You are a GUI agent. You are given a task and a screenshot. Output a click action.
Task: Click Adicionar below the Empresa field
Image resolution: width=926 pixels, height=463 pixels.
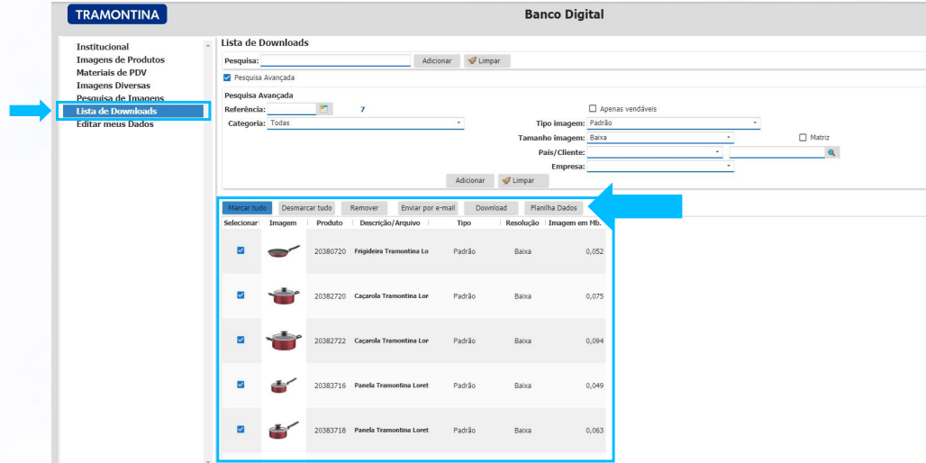[x=470, y=180]
